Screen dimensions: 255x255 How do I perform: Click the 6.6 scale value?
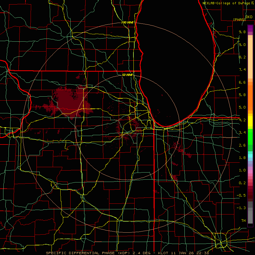click(242, 82)
